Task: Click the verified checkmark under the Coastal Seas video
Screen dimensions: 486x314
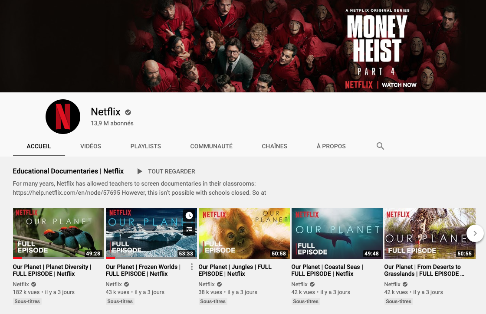Action: 312,284
